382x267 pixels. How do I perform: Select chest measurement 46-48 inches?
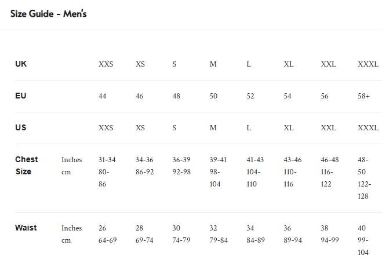coord(330,160)
